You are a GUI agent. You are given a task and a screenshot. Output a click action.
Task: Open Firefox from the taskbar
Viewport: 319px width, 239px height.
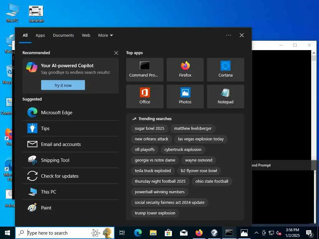(199, 233)
